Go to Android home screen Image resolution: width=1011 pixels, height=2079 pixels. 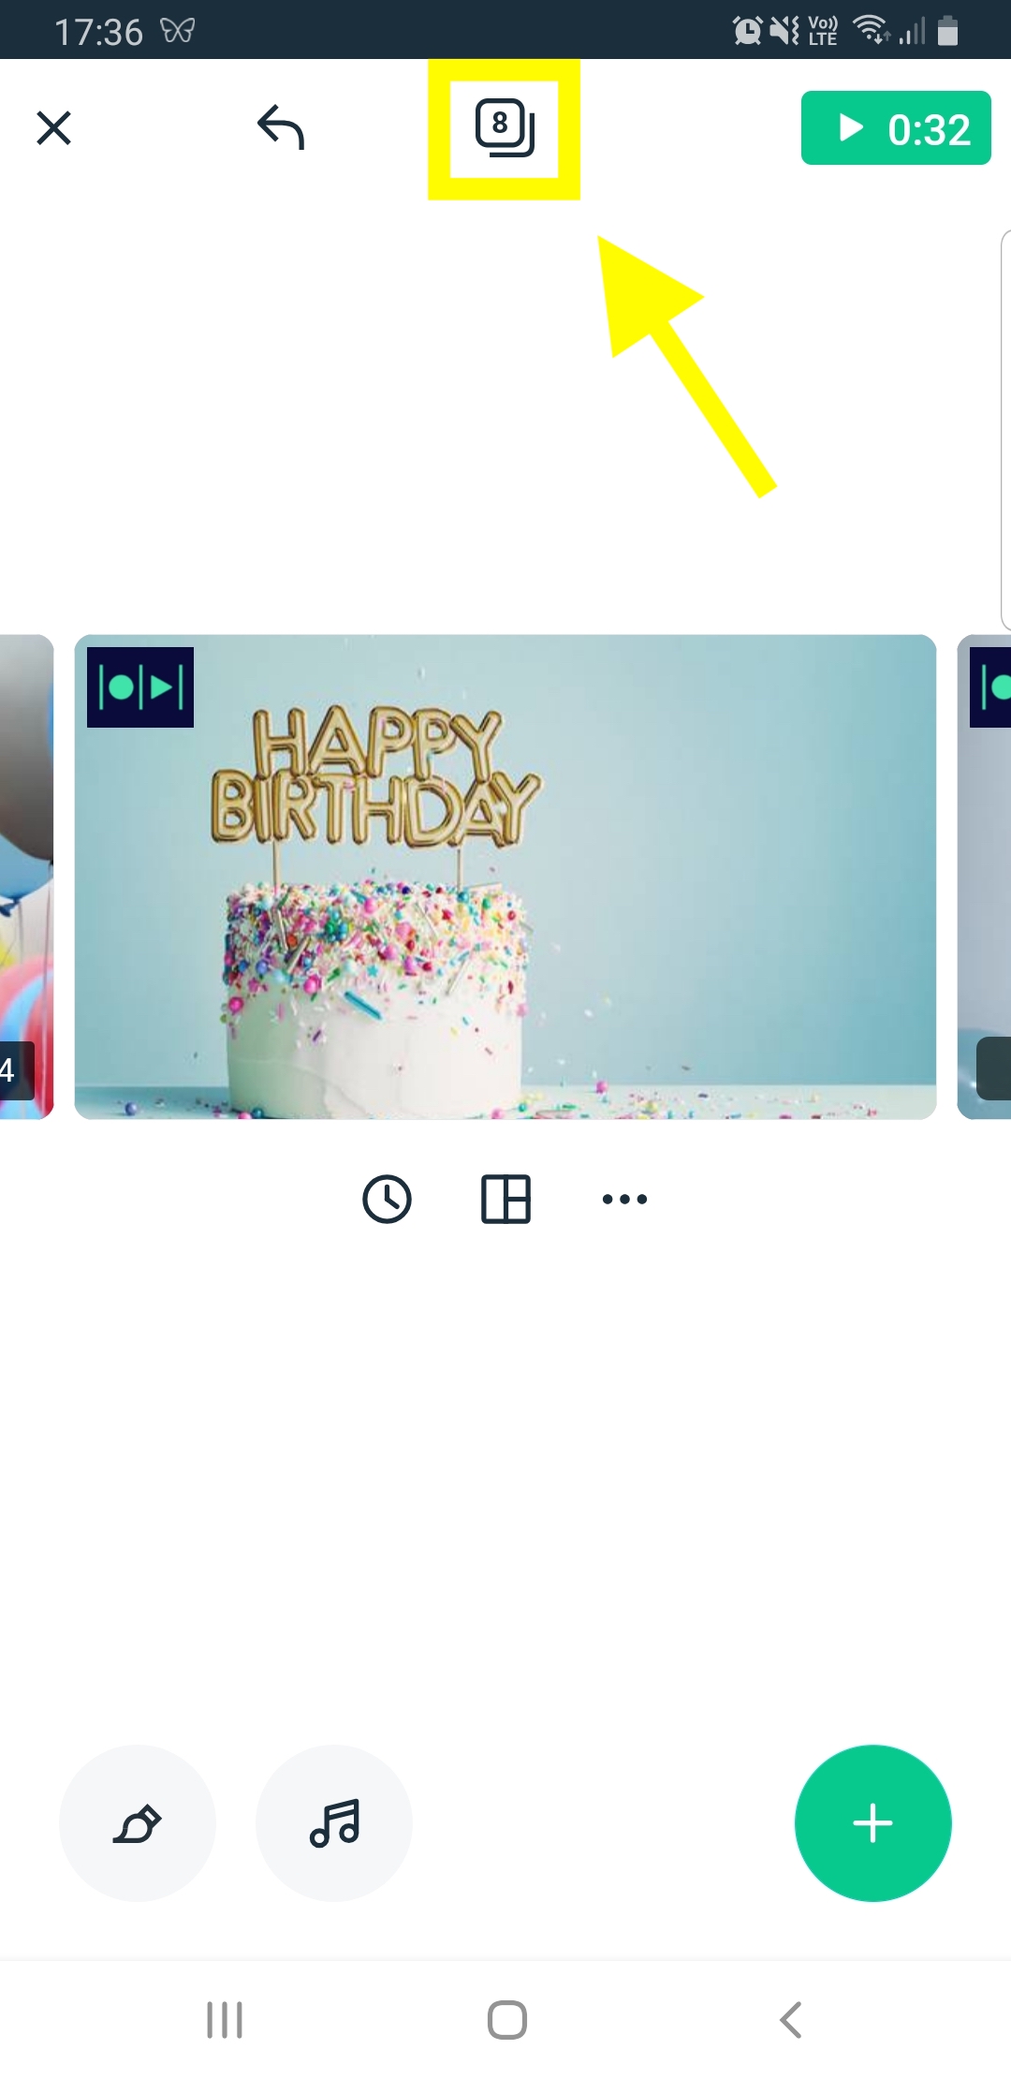tap(506, 2020)
